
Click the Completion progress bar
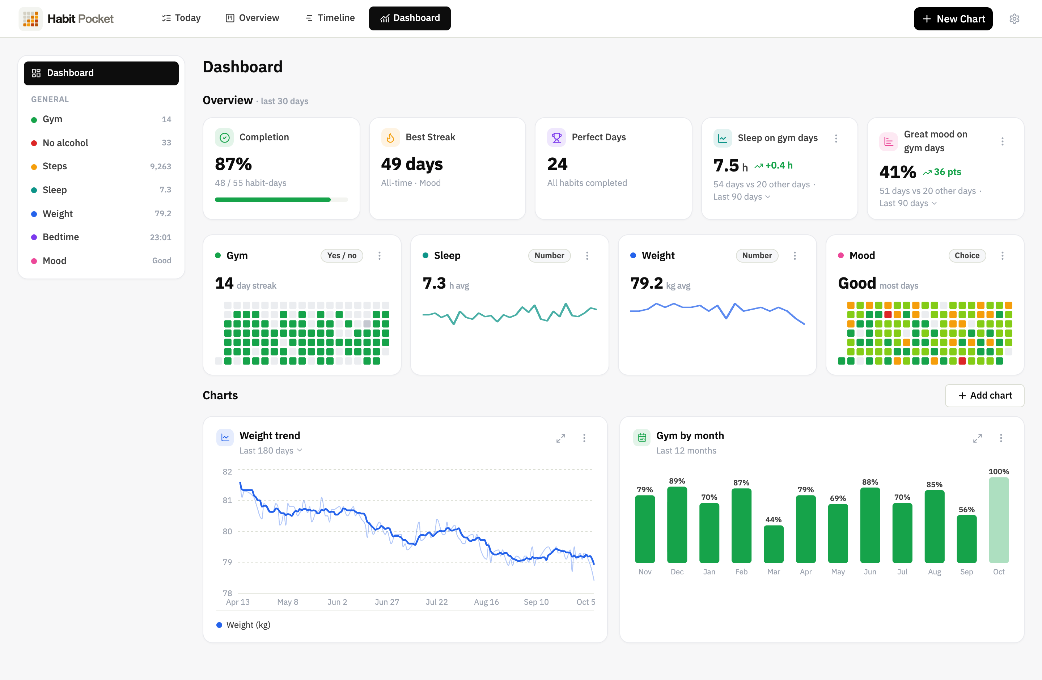click(281, 200)
